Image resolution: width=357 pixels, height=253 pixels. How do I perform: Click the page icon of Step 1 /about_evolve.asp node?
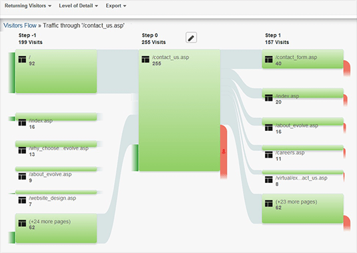269,128
